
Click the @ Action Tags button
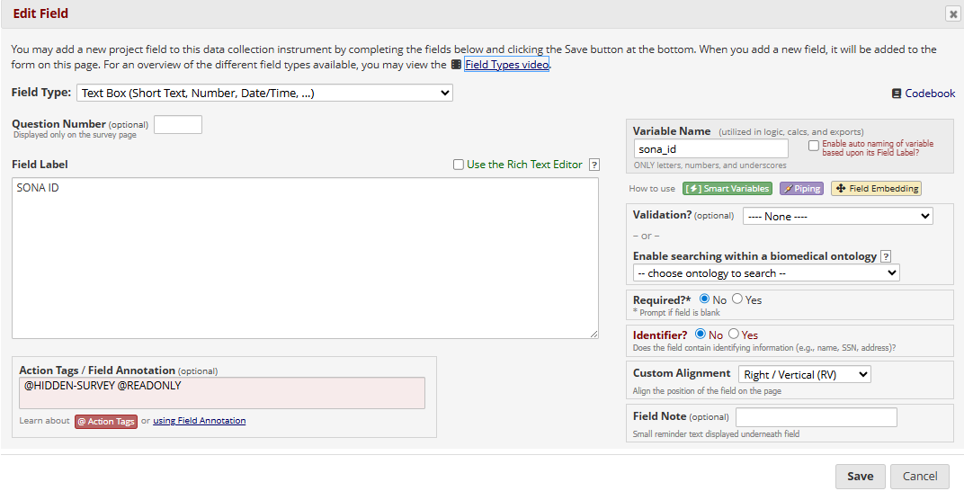click(106, 422)
